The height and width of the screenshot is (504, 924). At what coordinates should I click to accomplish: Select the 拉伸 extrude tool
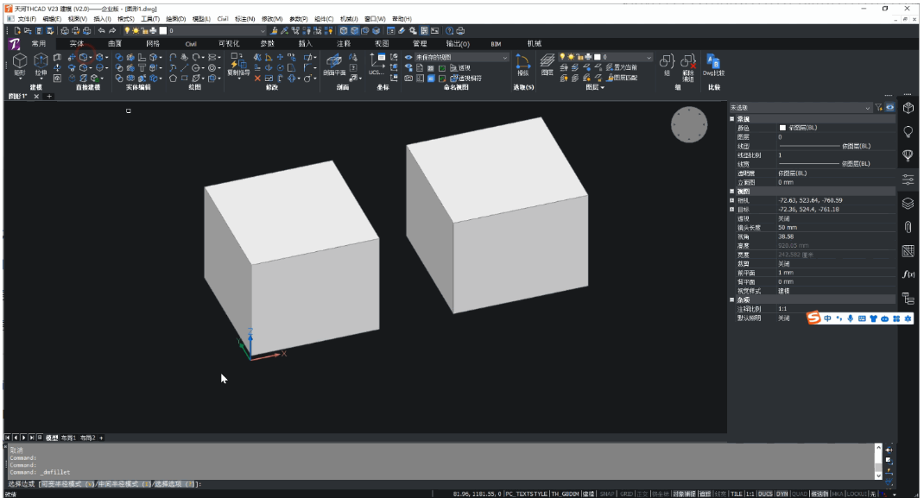(41, 65)
